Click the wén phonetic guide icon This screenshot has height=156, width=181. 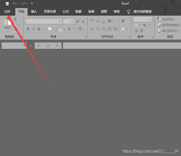pyautogui.click(x=80, y=29)
